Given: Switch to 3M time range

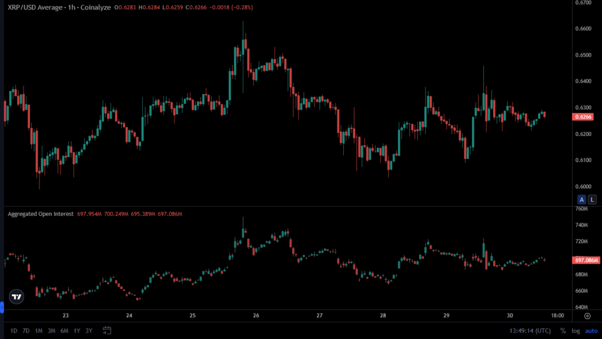Looking at the screenshot, I should coord(51,331).
